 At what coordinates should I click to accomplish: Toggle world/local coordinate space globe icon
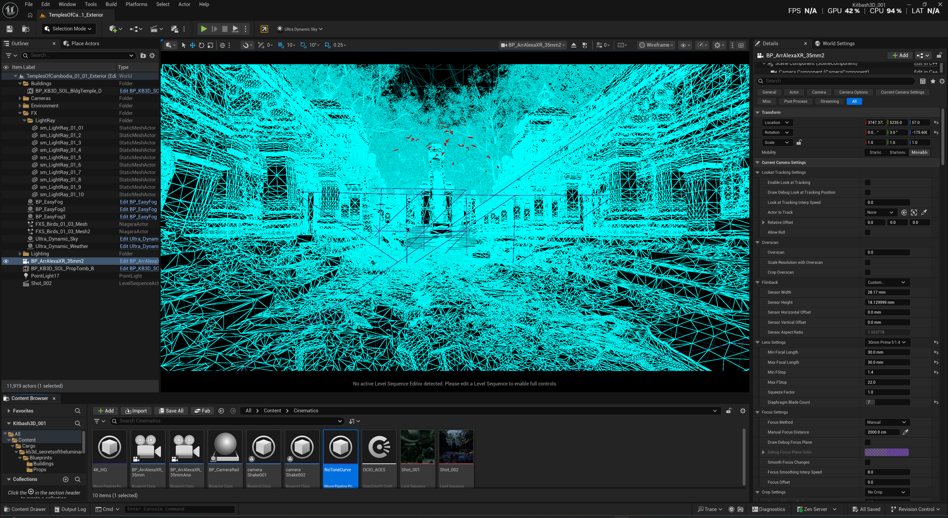223,45
